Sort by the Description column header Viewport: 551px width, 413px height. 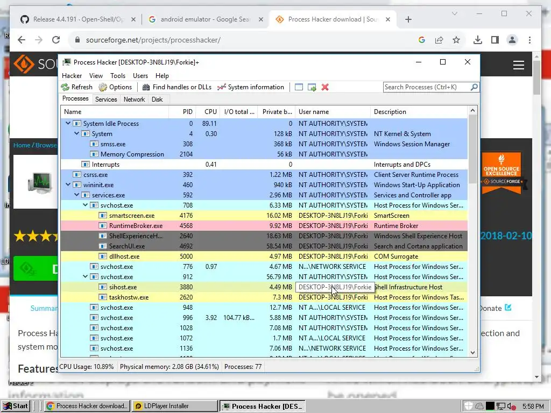(x=419, y=112)
